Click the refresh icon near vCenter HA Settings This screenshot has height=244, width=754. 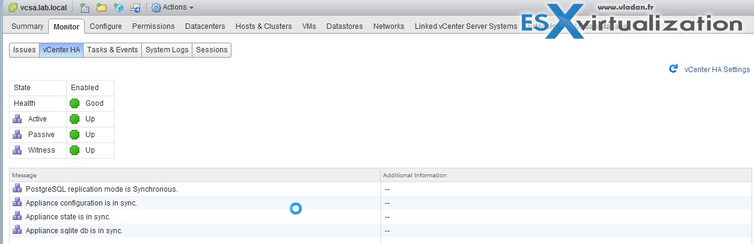click(x=673, y=69)
